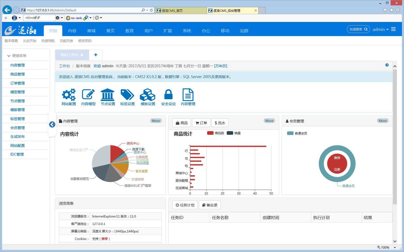Open the 商城 top menu
404x252 pixels.
[x=91, y=31]
